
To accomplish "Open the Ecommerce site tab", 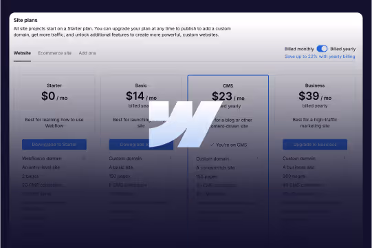I will 55,53.
